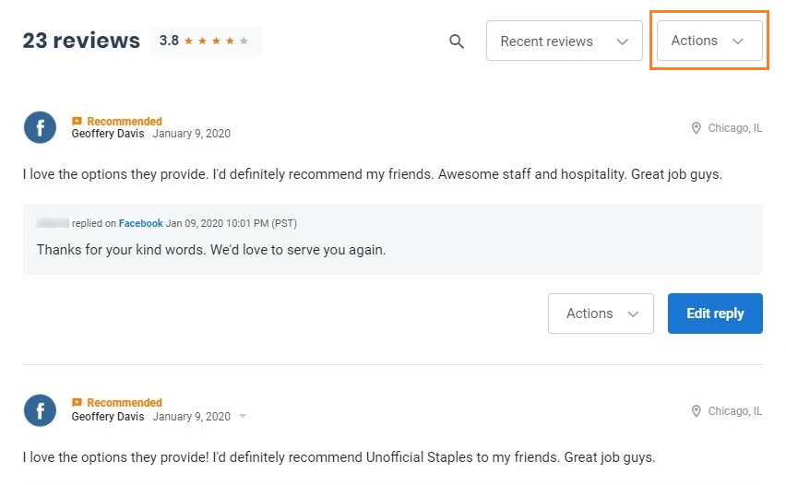The image size is (786, 485).
Task: Click the 23 reviews heading
Action: click(81, 41)
